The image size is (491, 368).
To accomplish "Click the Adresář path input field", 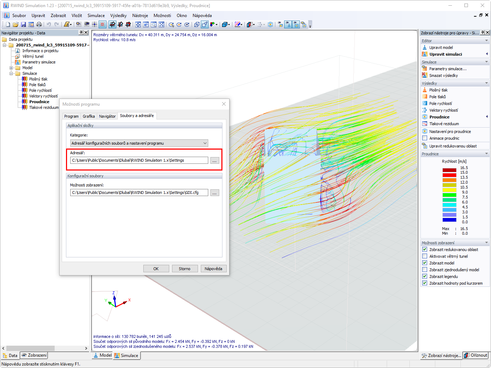I will (x=139, y=160).
